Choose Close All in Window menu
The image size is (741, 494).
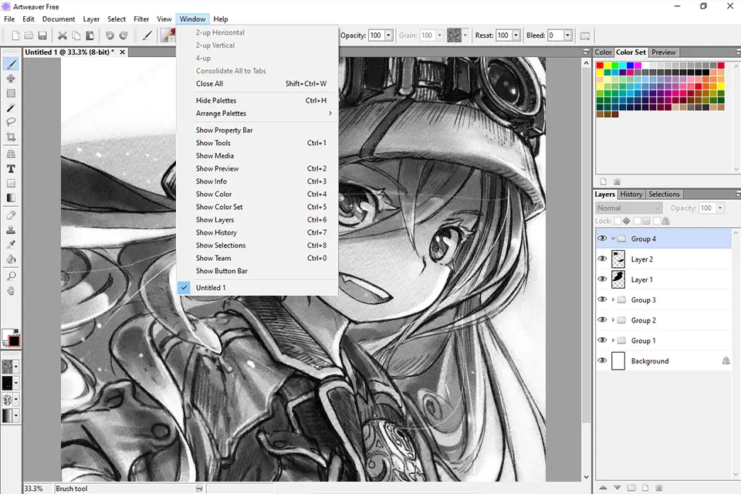tap(258, 83)
